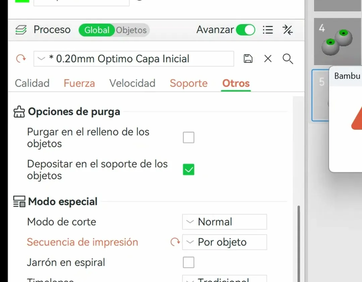362x282 pixels.
Task: Open the Modo de corte dropdown
Action: click(224, 222)
